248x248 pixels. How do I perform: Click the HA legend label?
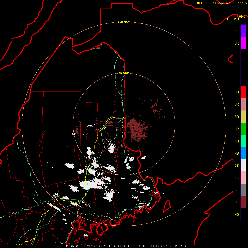[236, 92]
